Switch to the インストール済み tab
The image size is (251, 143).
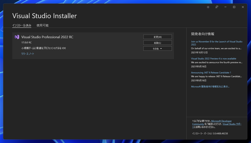[x=22, y=25]
